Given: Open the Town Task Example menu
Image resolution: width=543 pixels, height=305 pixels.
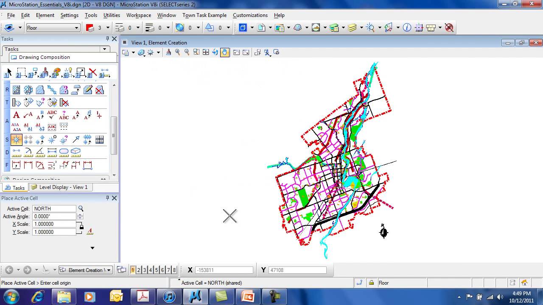Looking at the screenshot, I should click(x=204, y=15).
